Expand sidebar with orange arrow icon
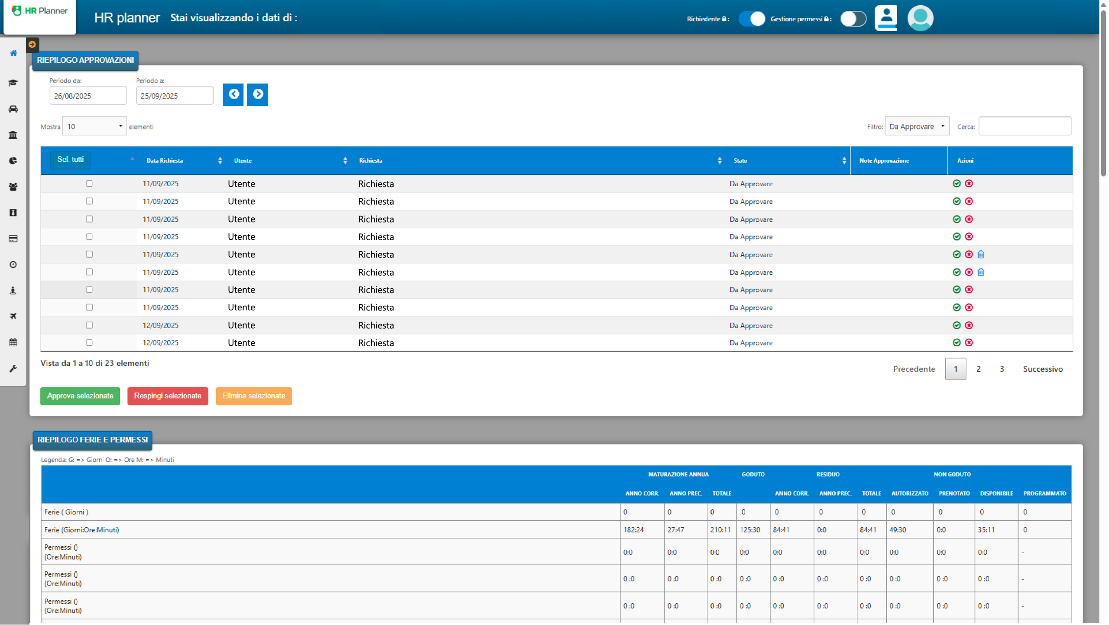Image resolution: width=1109 pixels, height=625 pixels. (x=32, y=44)
